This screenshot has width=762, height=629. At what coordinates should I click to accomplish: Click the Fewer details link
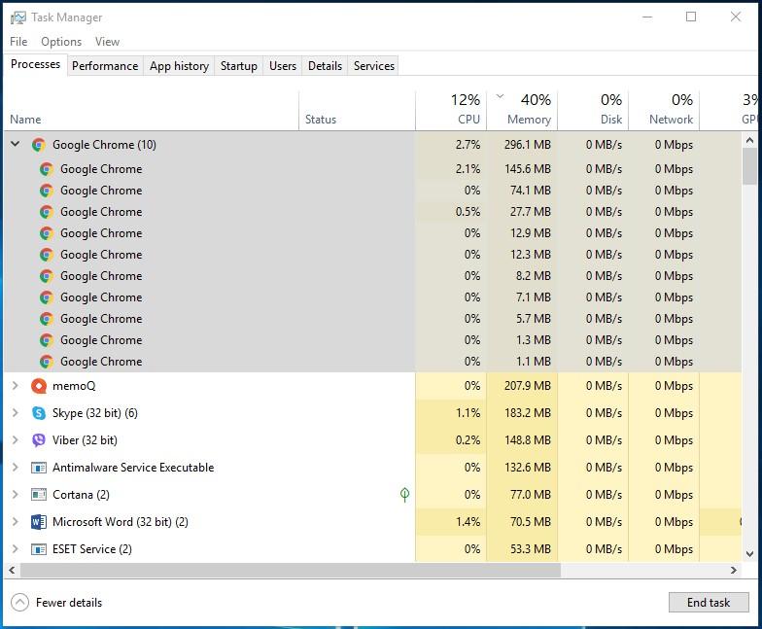click(68, 603)
